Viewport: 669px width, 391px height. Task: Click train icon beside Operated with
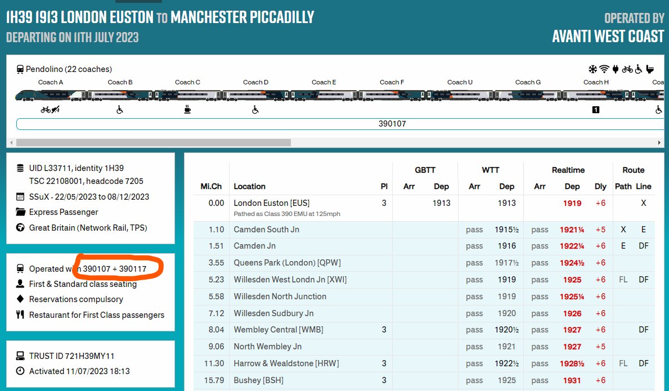tap(20, 268)
